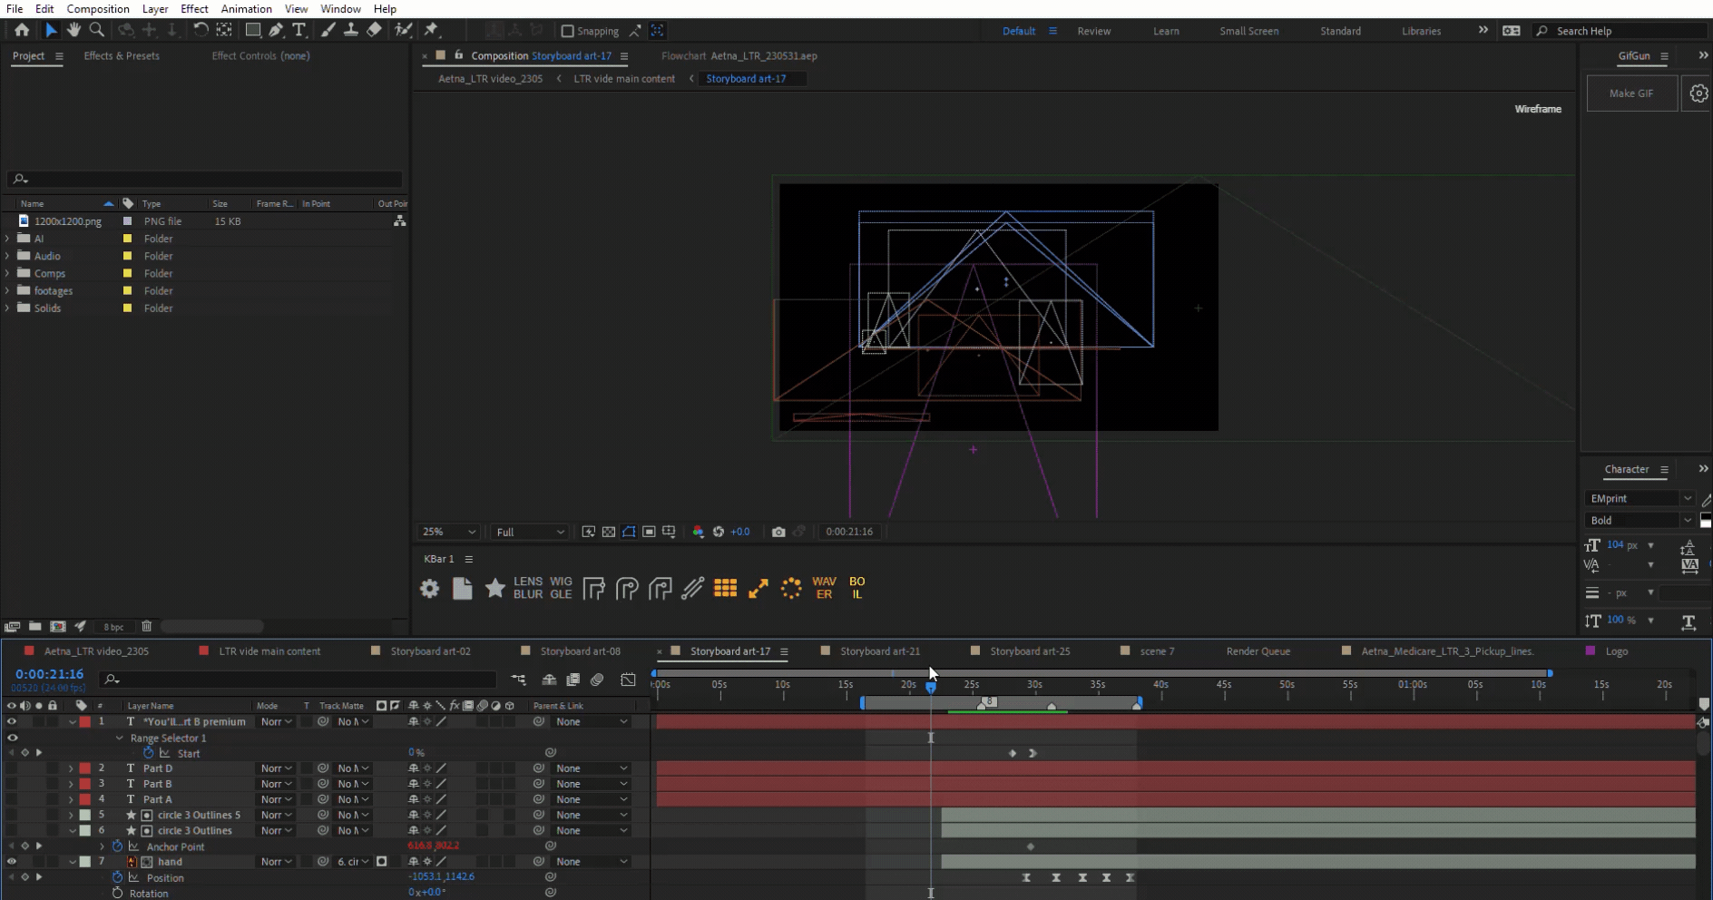Image resolution: width=1713 pixels, height=900 pixels.
Task: Show the Part D layer via eye column
Action: coord(12,768)
